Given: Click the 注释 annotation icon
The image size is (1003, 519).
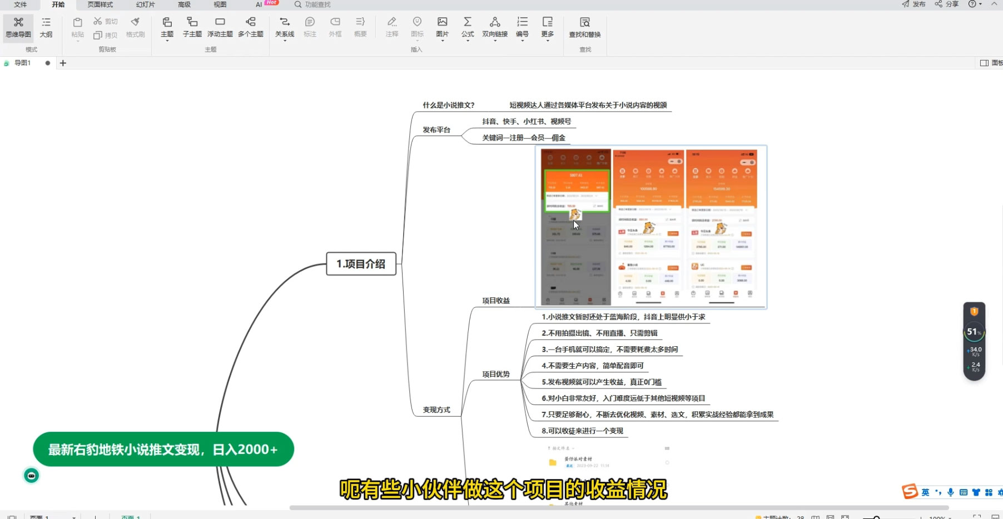Looking at the screenshot, I should 392,27.
